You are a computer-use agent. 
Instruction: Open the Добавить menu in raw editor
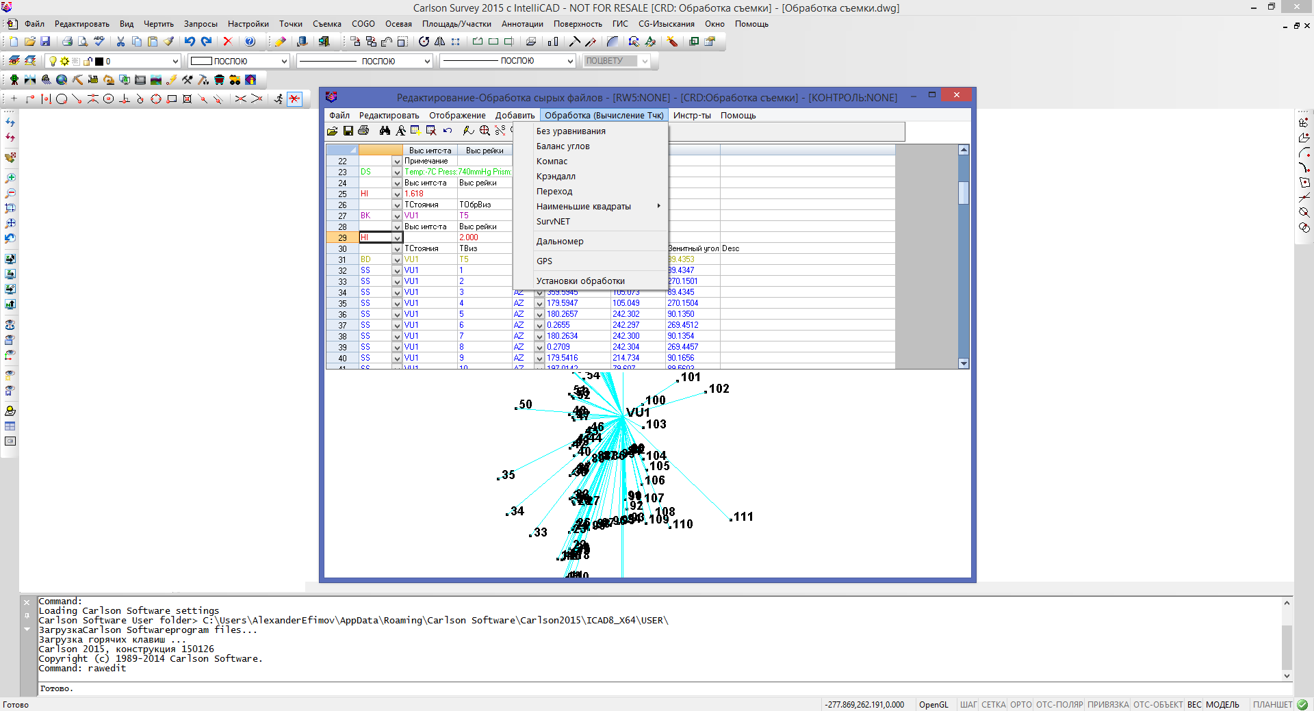point(515,115)
